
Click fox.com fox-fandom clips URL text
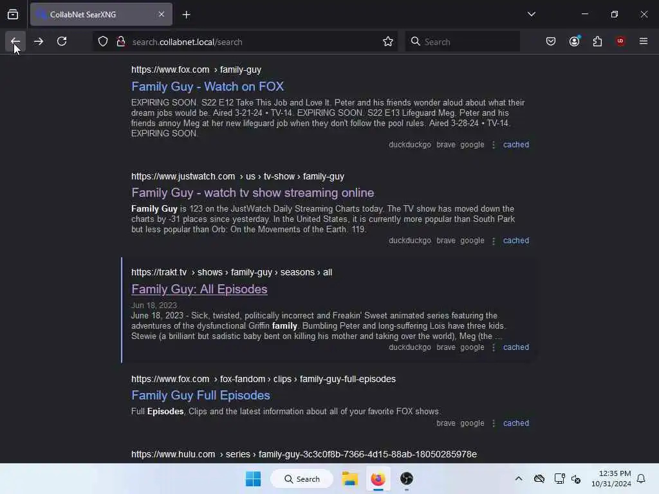(263, 379)
